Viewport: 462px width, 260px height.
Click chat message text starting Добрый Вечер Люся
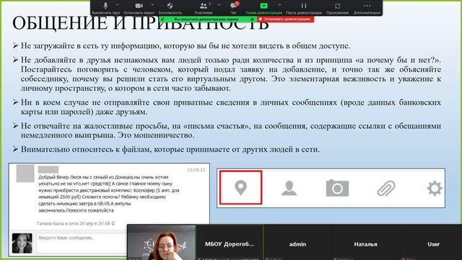(108, 194)
